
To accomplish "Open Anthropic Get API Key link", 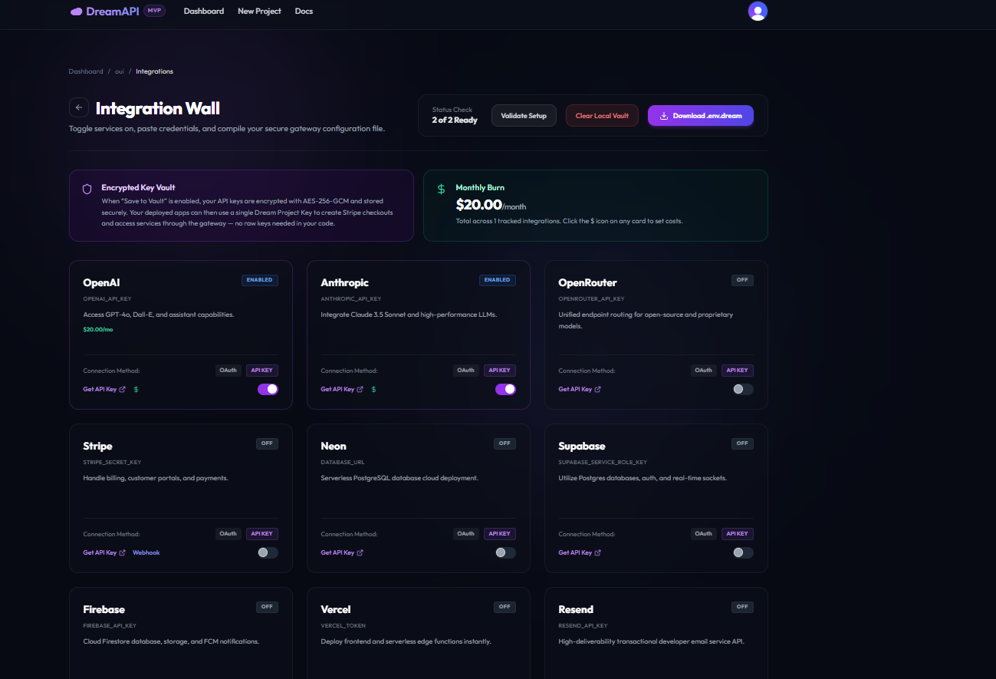I will (x=342, y=390).
